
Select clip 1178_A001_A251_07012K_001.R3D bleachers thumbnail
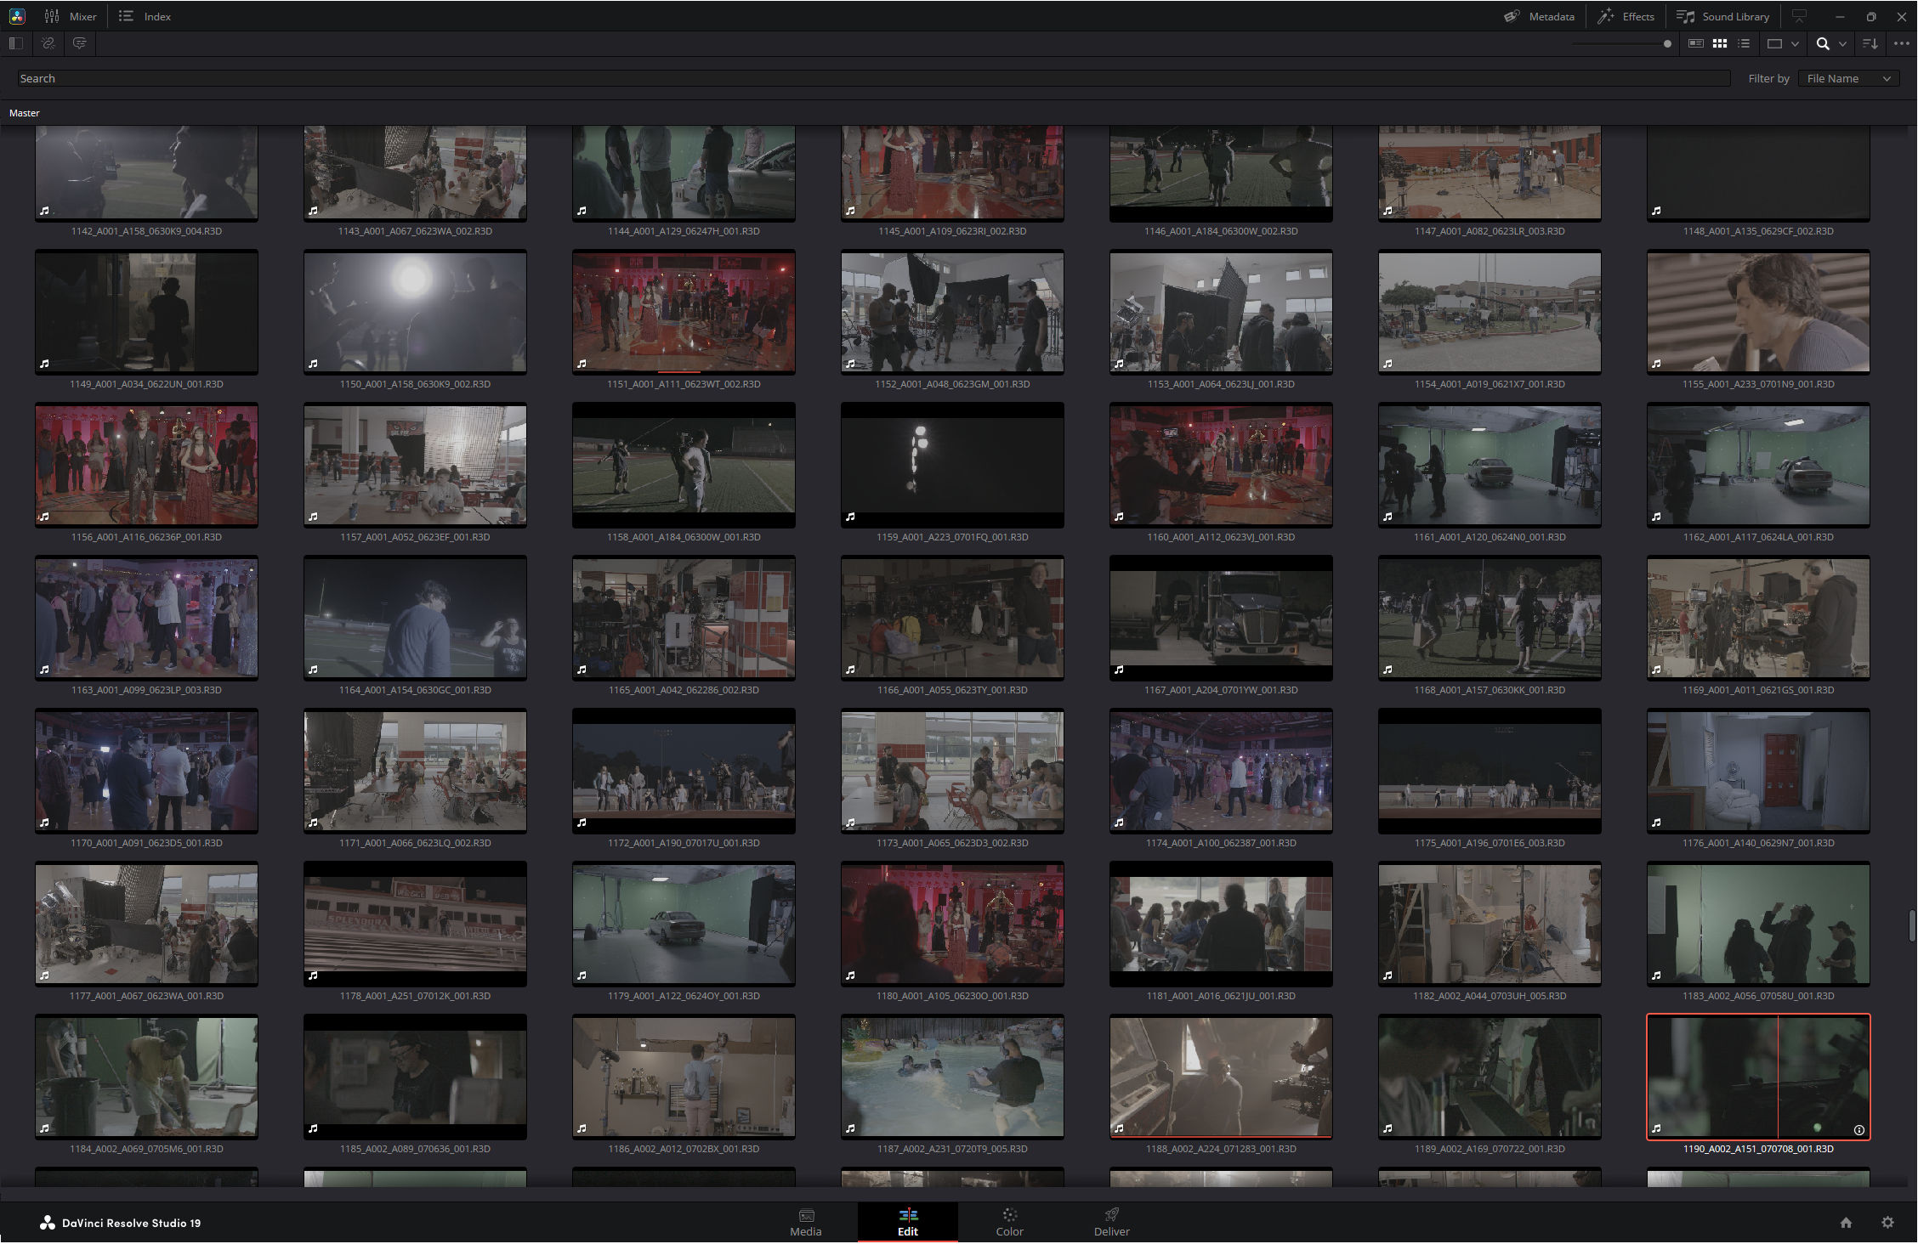[x=415, y=924]
